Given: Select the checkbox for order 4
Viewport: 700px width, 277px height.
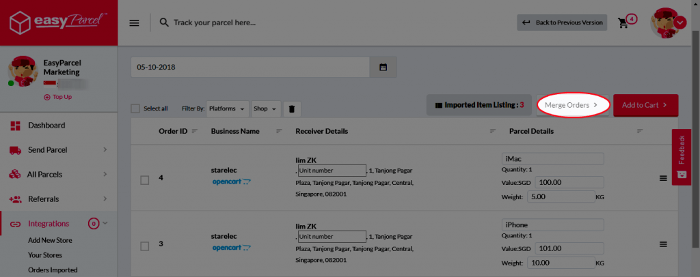Looking at the screenshot, I should pos(145,180).
